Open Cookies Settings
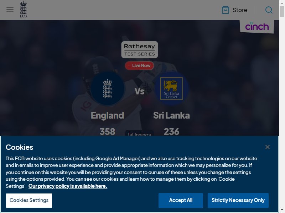285x213 pixels. [29, 200]
